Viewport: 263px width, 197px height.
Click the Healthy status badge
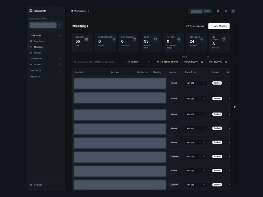click(207, 11)
